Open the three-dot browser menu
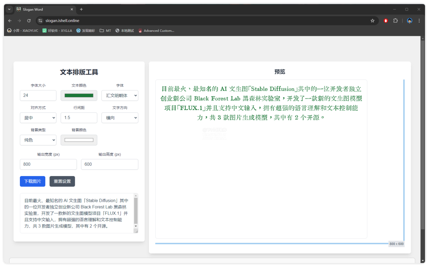 (x=419, y=20)
